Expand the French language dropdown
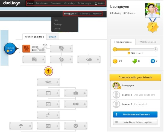Viewport: 164px width, 132px height. click(97, 14)
